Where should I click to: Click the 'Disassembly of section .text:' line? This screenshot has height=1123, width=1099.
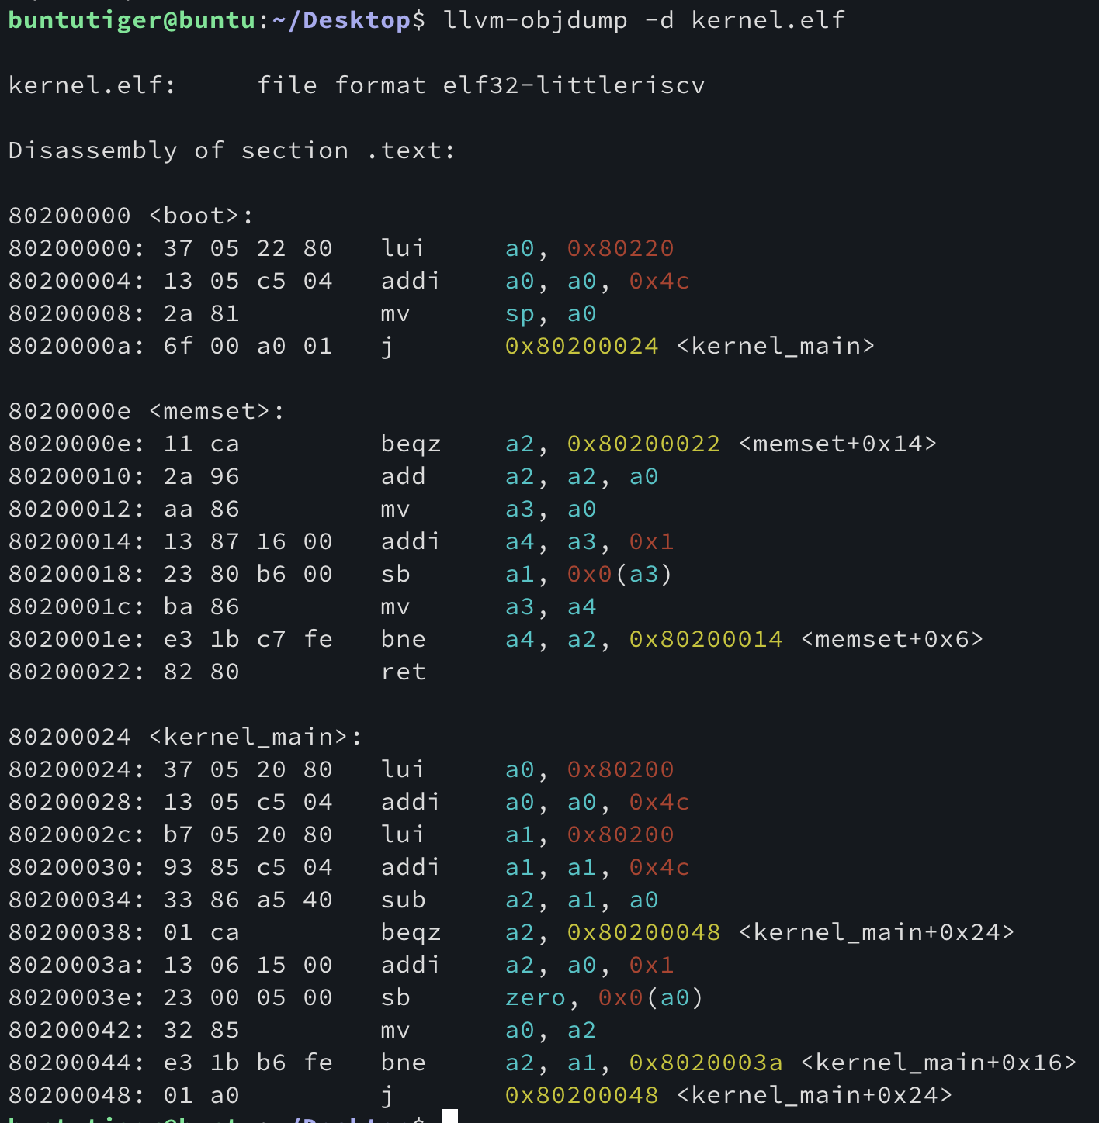pyautogui.click(x=231, y=150)
